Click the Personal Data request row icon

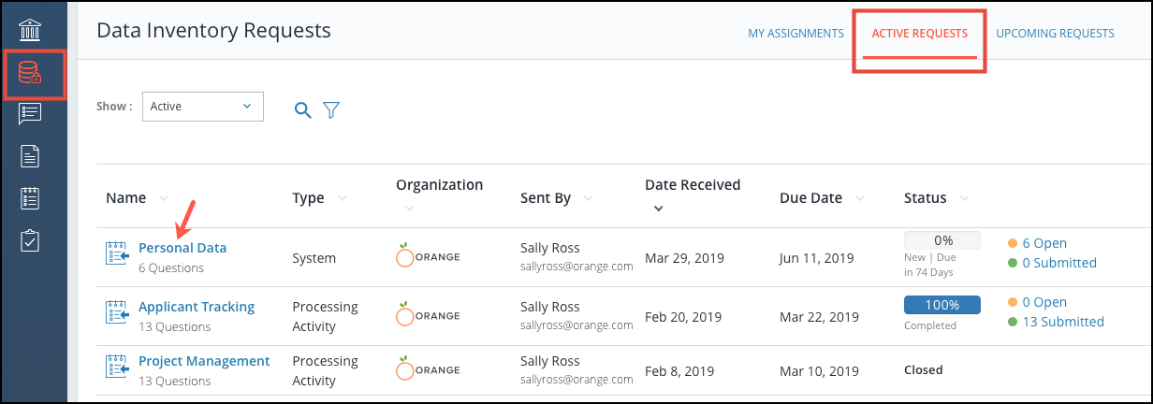pos(116,253)
